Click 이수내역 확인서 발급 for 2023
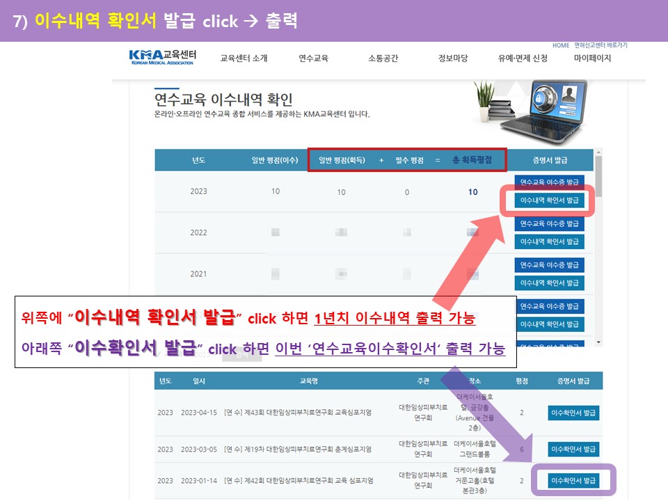The height and width of the screenshot is (501, 668). [550, 200]
